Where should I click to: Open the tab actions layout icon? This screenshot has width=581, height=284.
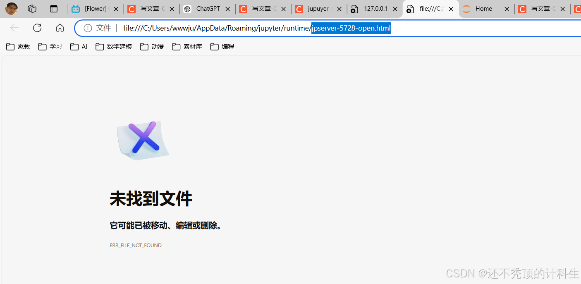click(x=54, y=8)
